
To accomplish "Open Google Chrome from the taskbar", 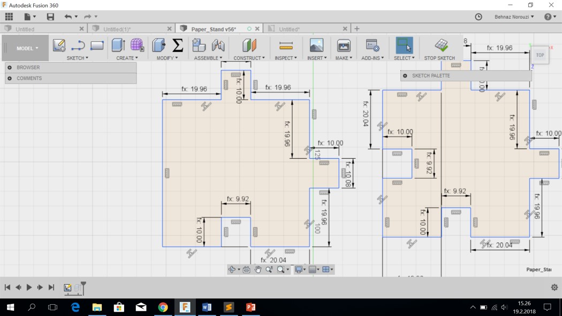I will coord(163,307).
